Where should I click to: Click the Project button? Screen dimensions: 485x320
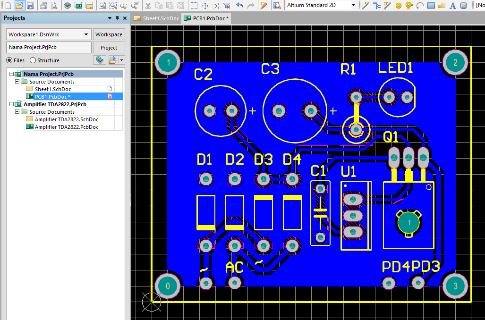[109, 48]
